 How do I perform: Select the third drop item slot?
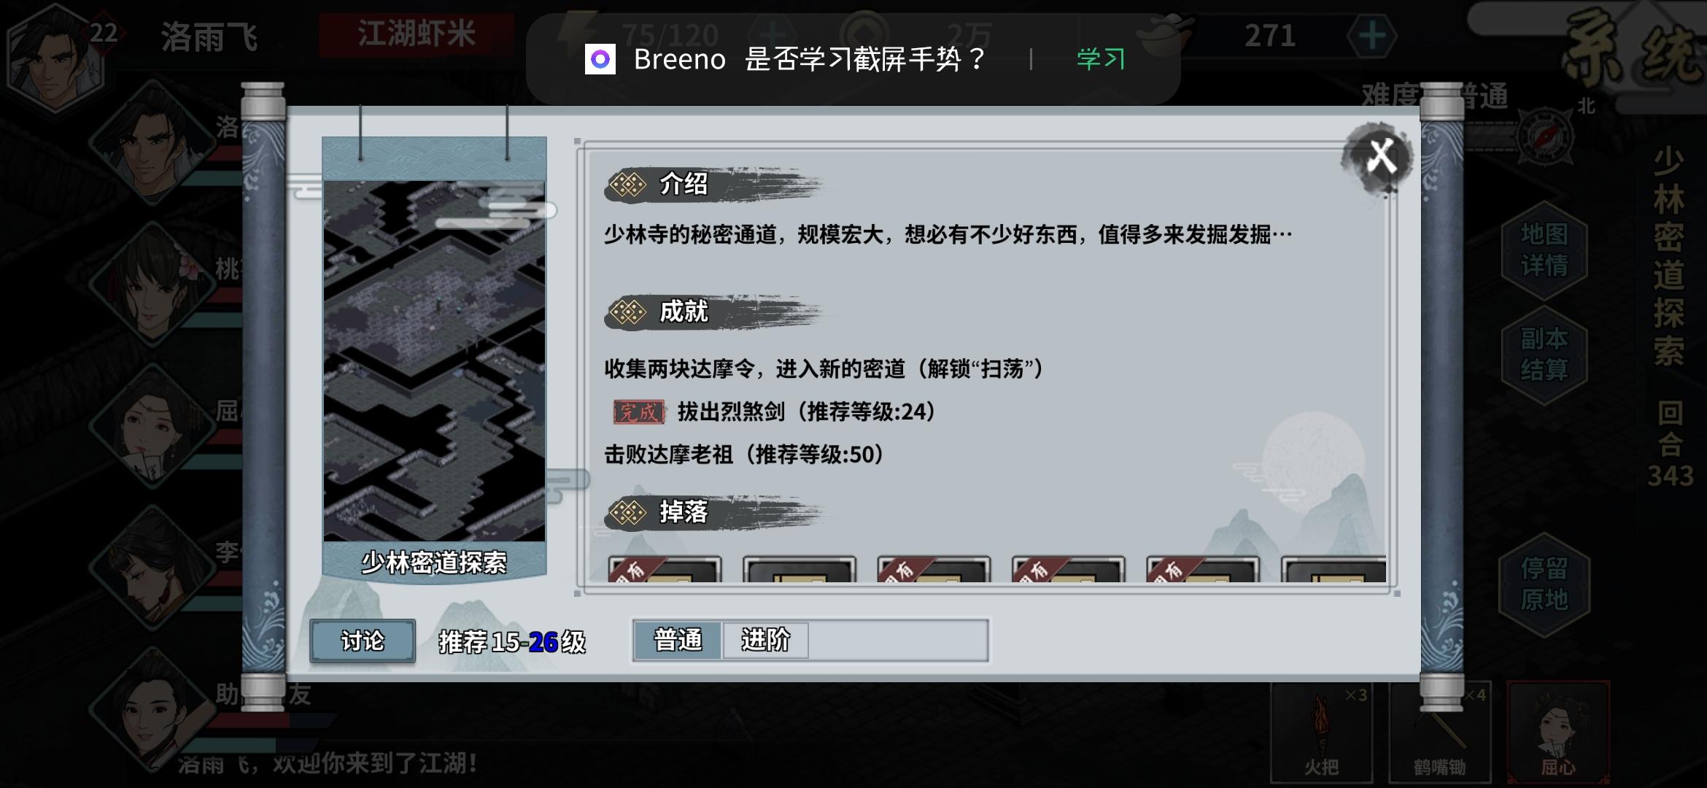934,569
